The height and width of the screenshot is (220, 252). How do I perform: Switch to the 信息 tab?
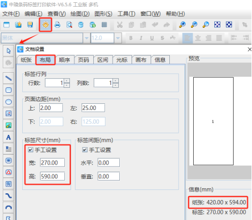[160, 60]
